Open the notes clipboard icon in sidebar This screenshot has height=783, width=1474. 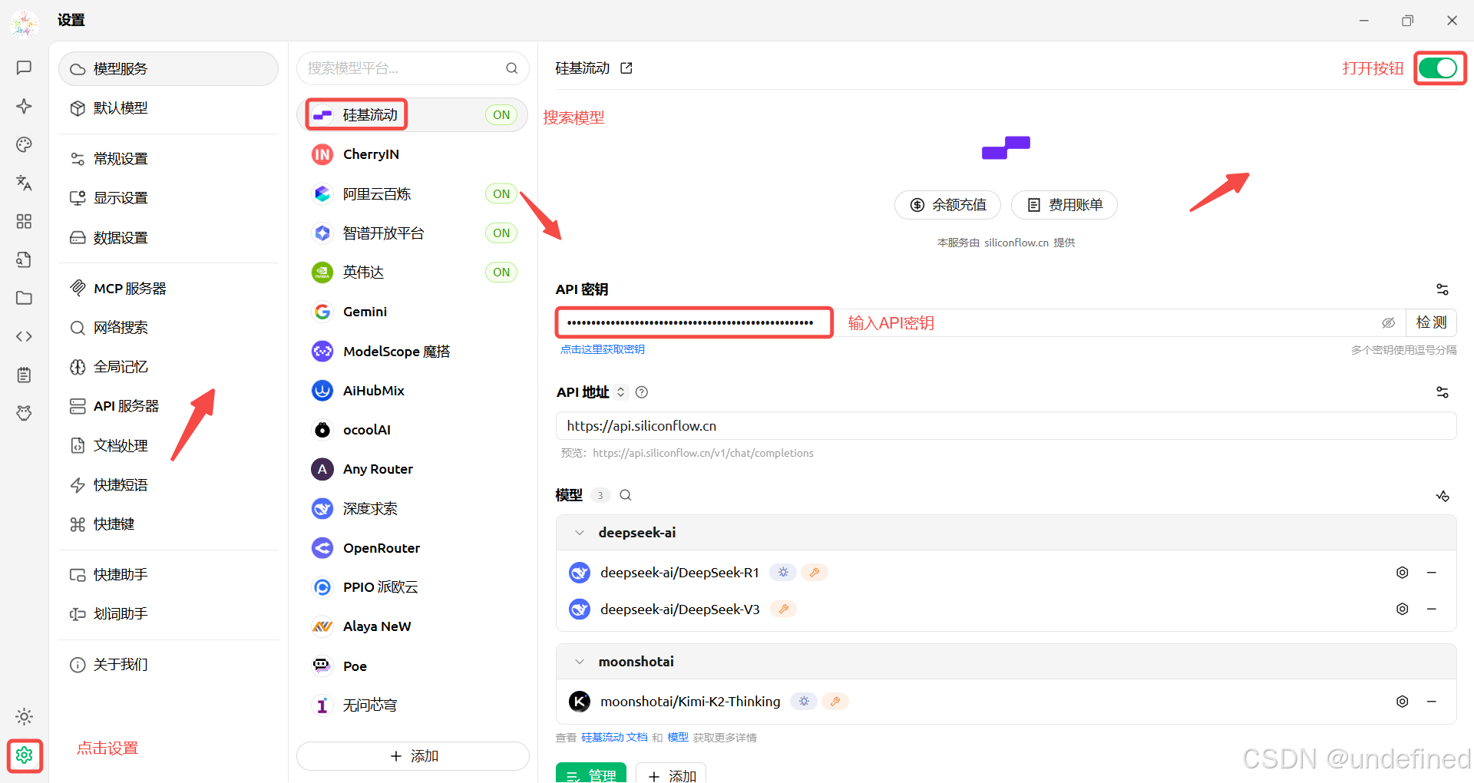(x=24, y=375)
